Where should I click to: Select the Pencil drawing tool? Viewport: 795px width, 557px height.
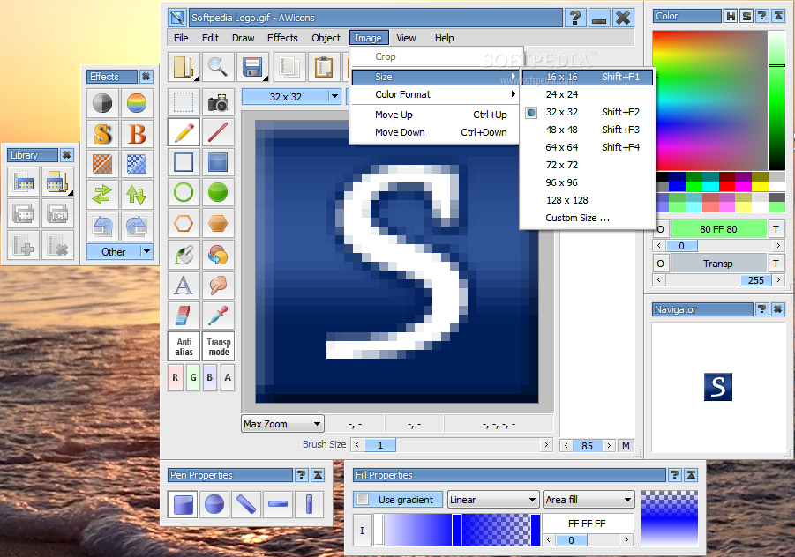pos(184,133)
